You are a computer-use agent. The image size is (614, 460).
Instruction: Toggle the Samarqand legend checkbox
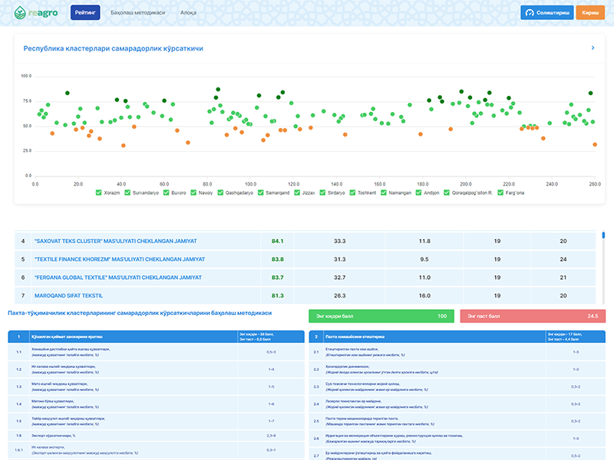(262, 193)
